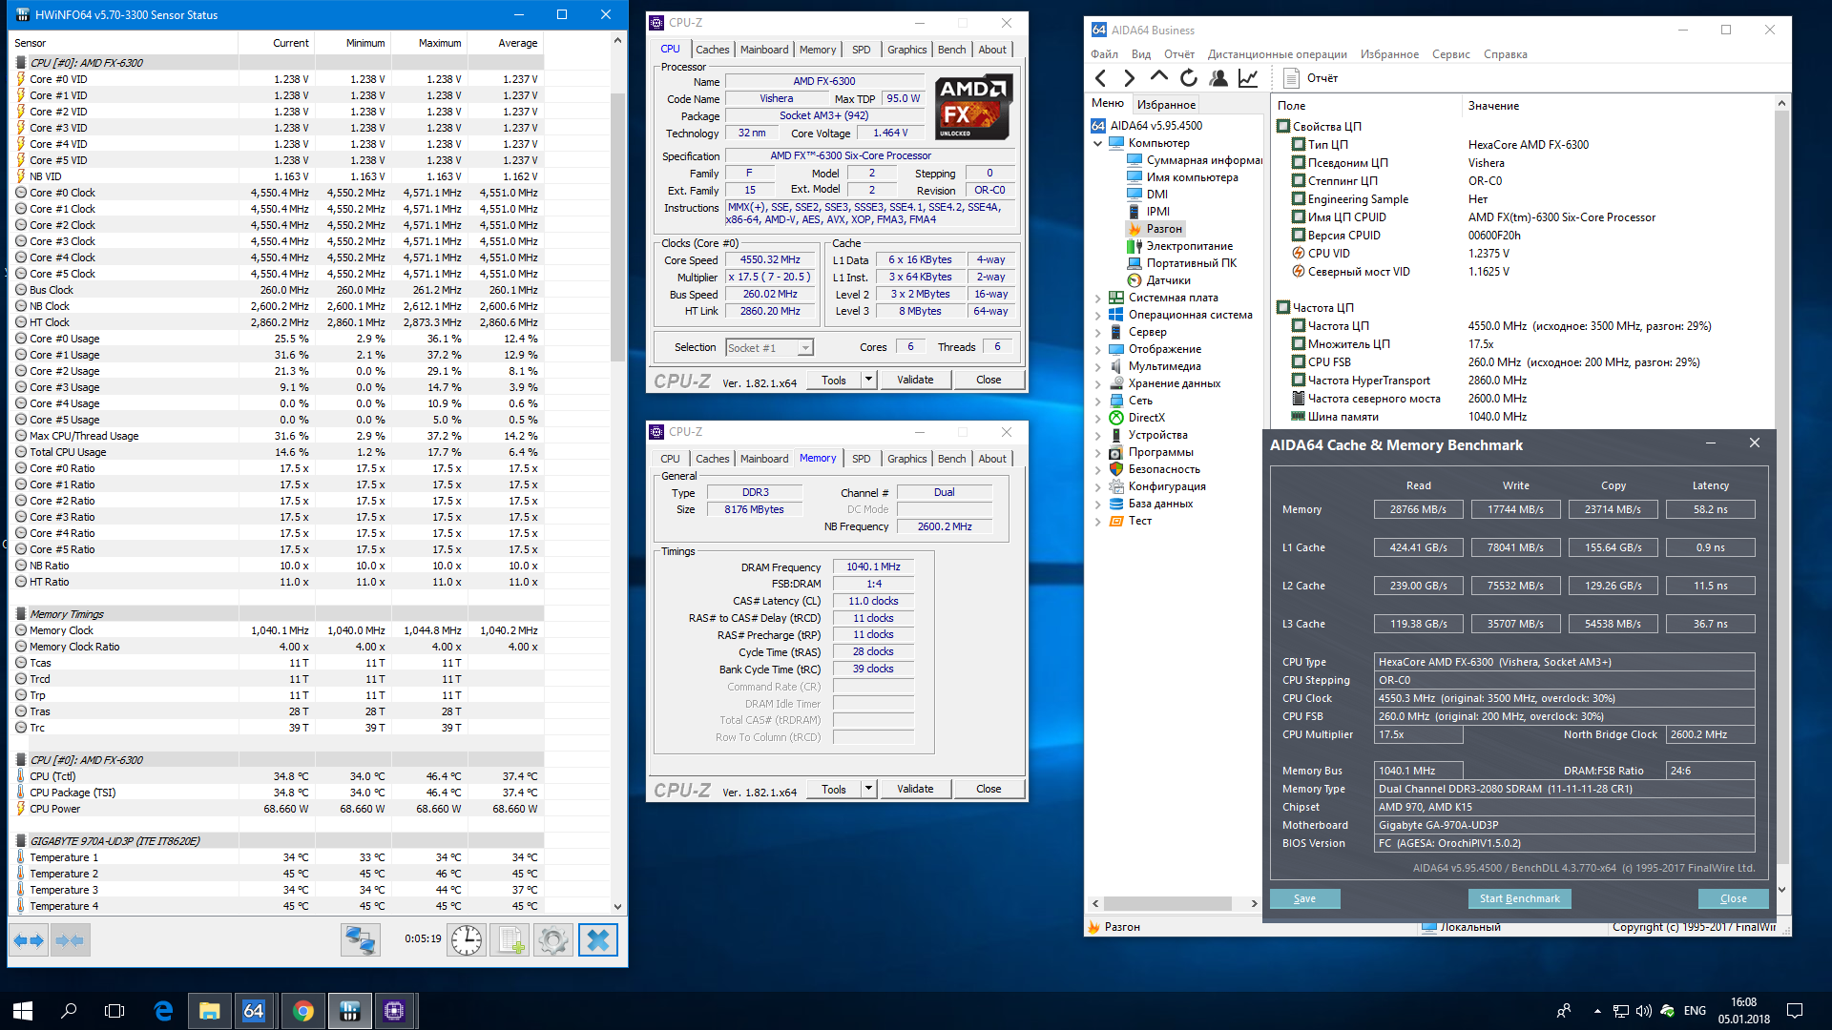
Task: Click AIDA64 remote users toolbar icon
Action: [1218, 78]
